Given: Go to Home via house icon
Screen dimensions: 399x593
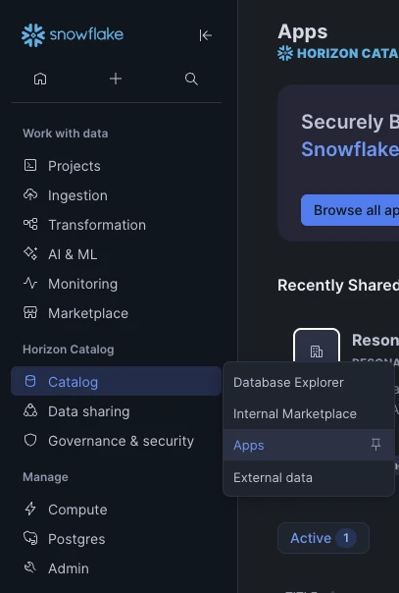Looking at the screenshot, I should point(40,79).
